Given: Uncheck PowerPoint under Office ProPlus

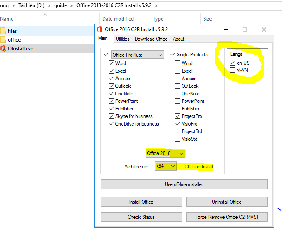Looking at the screenshot, I should 111,101.
